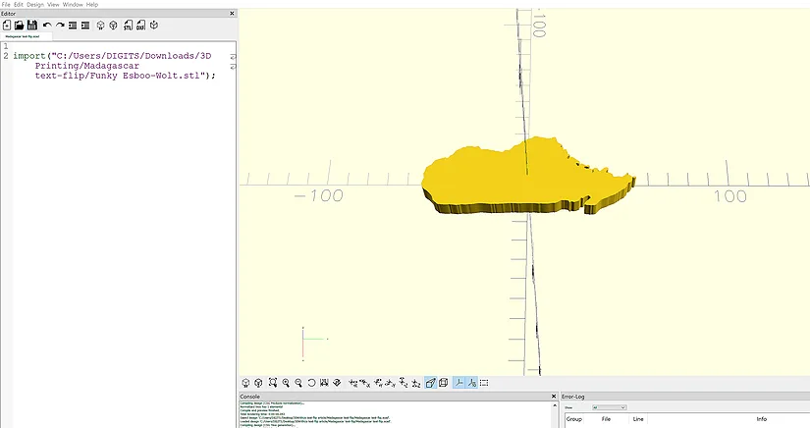Toggle the axis scale markers

click(471, 383)
